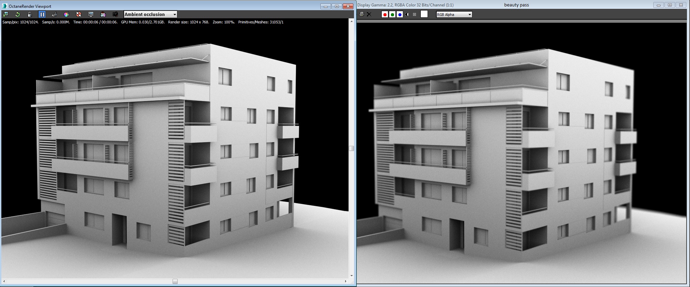This screenshot has width=690, height=287.
Task: Select the white balance color picker tool
Action: click(66, 14)
